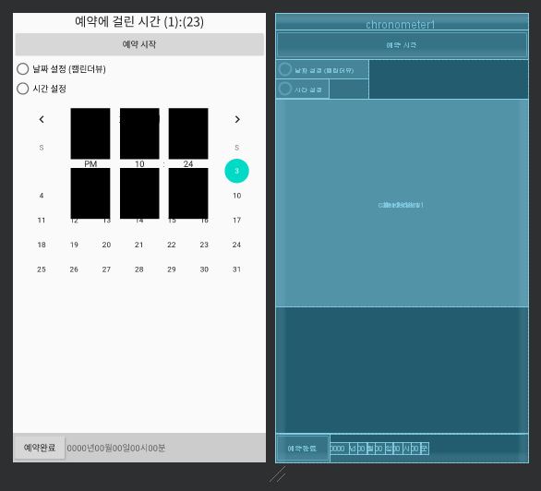Select date 21 in calendar
Viewport: 541px width, 491px height.
pos(139,245)
